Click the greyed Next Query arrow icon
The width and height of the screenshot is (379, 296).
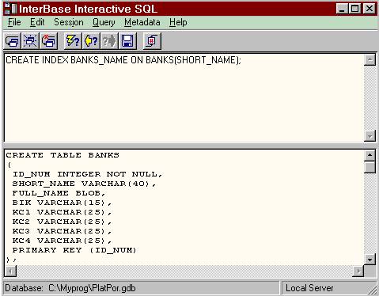(x=109, y=41)
